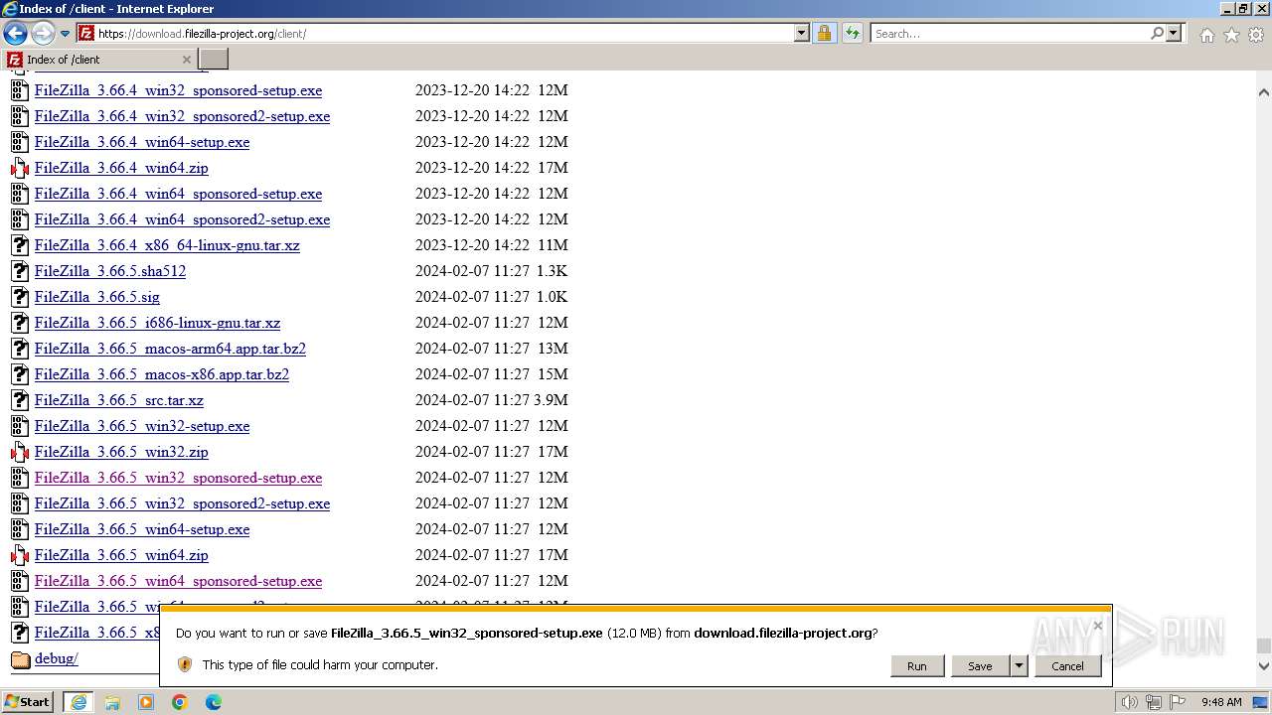The height and width of the screenshot is (715, 1272).
Task: Open visited FileZilla_3.66.5_win64_sponsored-setup.exe link
Action: [178, 581]
